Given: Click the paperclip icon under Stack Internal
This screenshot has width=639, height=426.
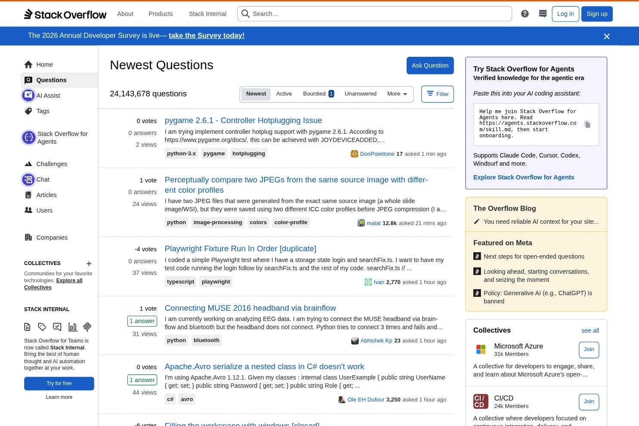Looking at the screenshot, I should click(x=87, y=327).
